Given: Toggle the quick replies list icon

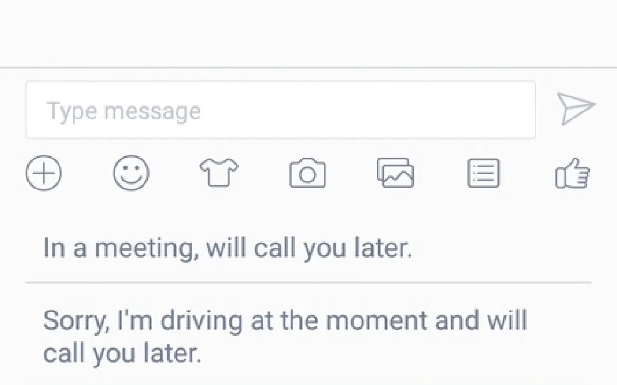Looking at the screenshot, I should tap(483, 174).
